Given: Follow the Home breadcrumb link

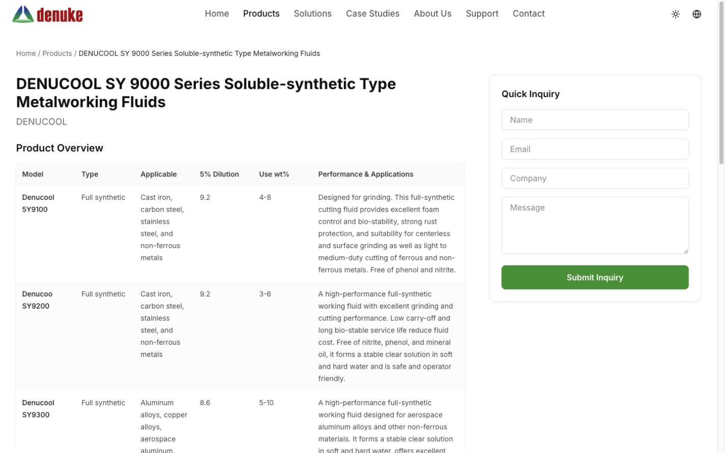Looking at the screenshot, I should pos(26,53).
